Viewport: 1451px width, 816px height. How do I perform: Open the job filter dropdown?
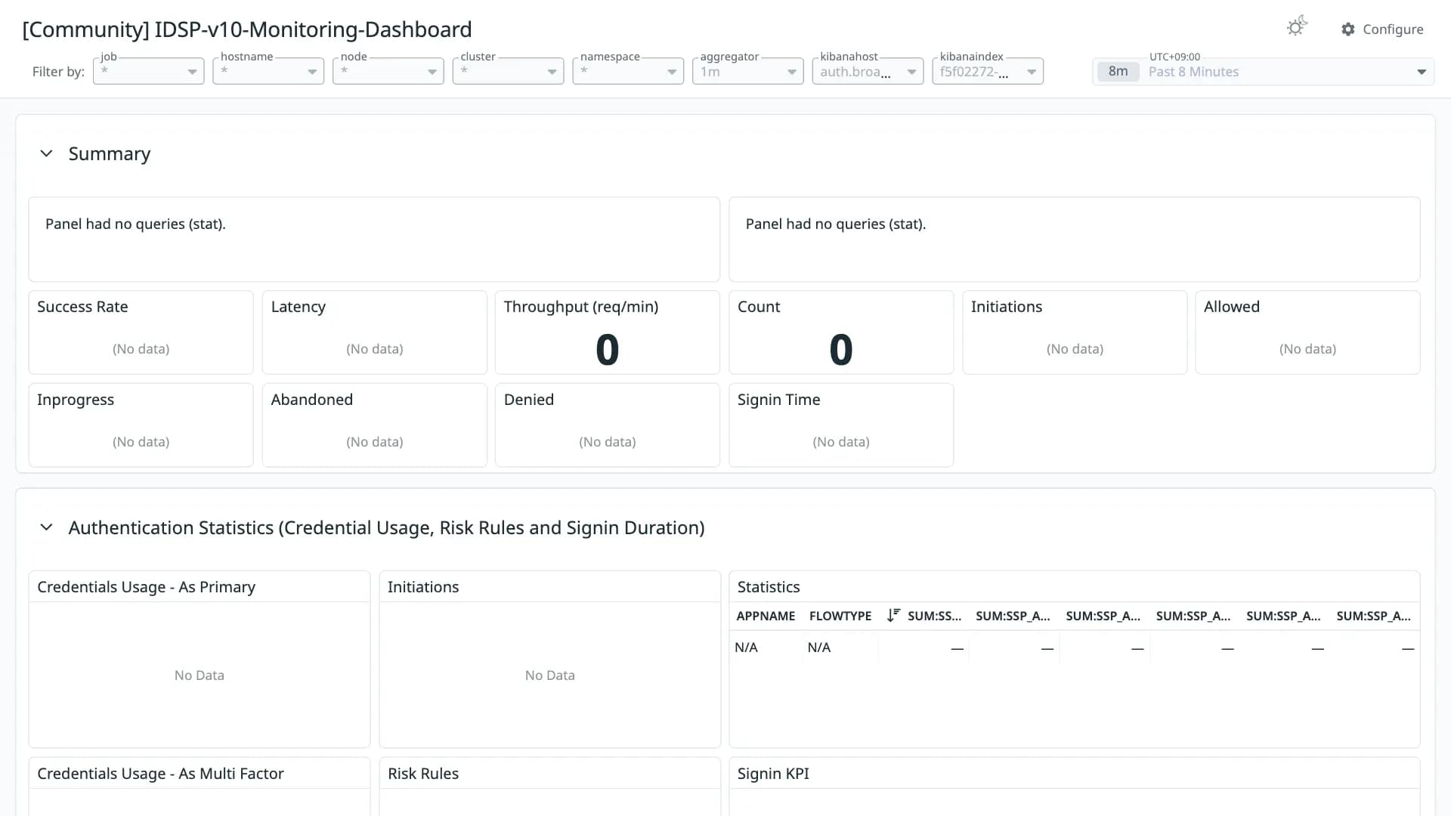click(149, 72)
